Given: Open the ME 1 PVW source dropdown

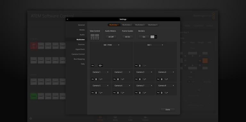Looking at the screenshot, I should click(111, 45).
